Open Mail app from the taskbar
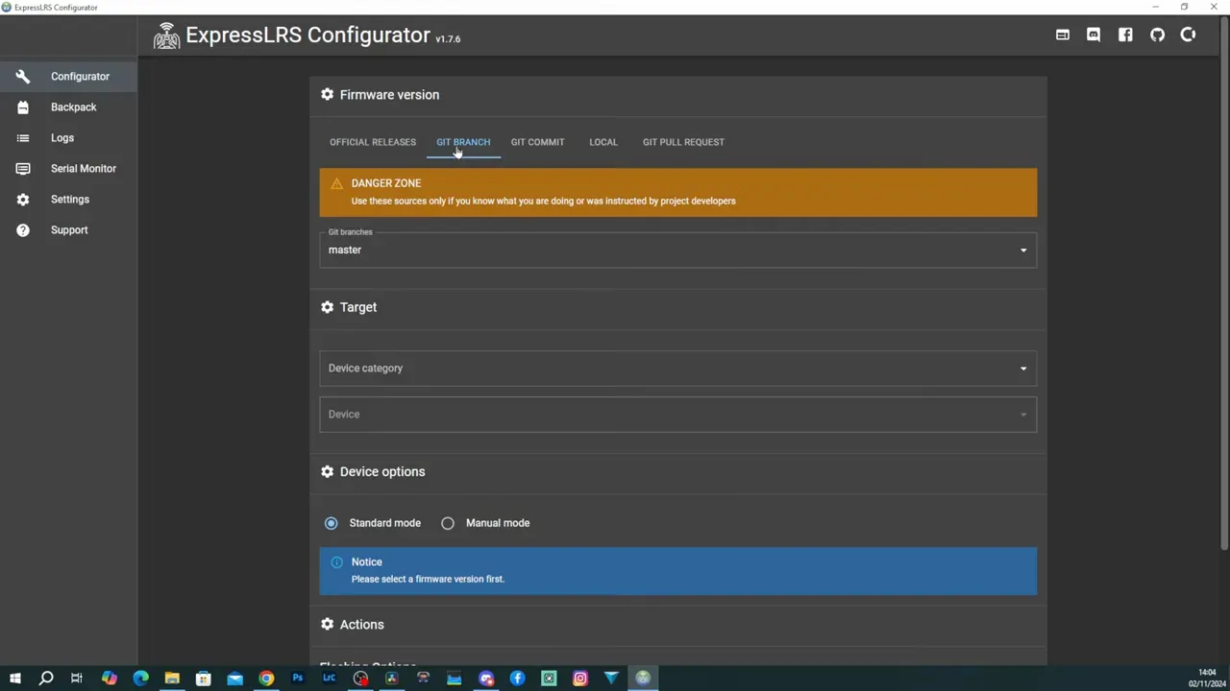The width and height of the screenshot is (1230, 691). point(234,679)
